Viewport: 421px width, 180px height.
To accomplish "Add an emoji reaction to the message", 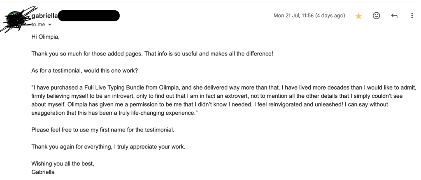I will (x=376, y=16).
